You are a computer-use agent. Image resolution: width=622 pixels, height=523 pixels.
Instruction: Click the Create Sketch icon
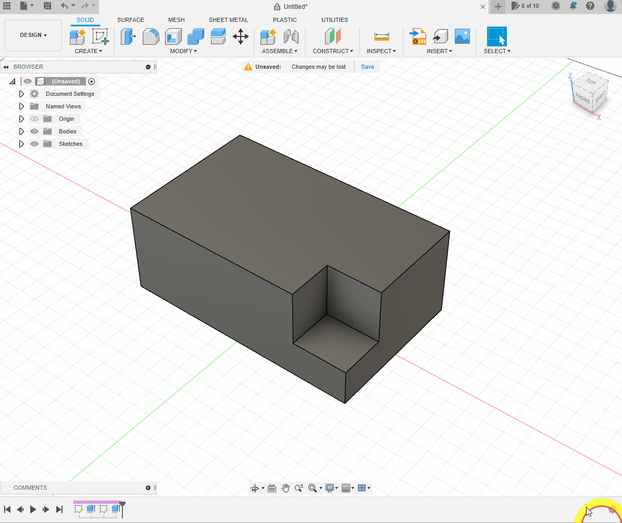point(100,36)
